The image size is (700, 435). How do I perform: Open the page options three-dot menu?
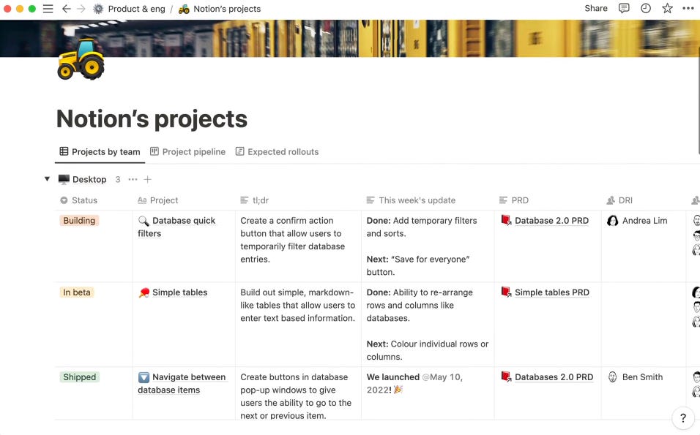pos(688,8)
